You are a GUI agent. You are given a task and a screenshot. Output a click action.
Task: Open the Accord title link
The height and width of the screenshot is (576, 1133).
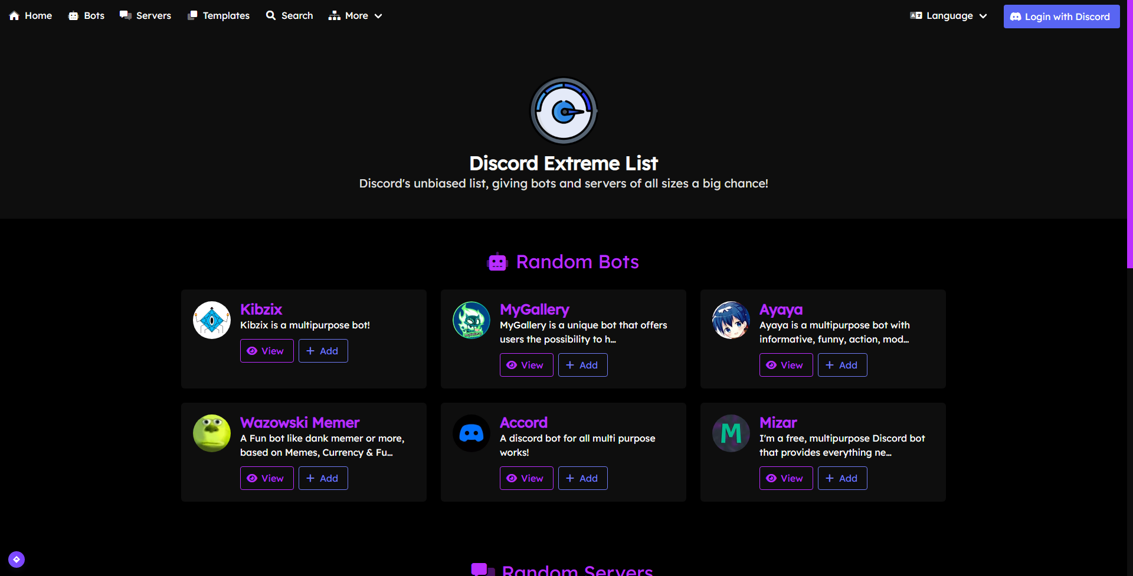pos(523,423)
